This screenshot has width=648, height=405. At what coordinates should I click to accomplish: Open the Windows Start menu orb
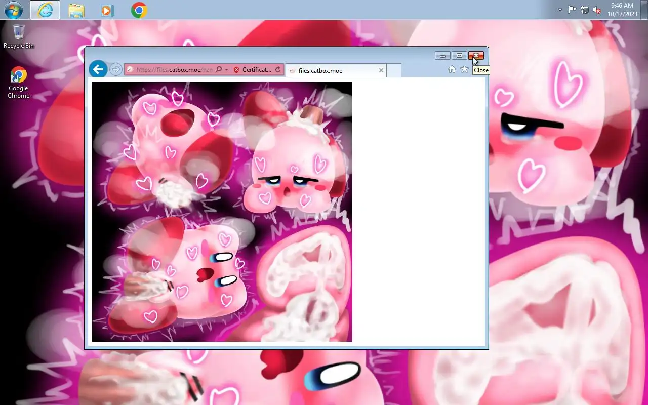(x=14, y=10)
